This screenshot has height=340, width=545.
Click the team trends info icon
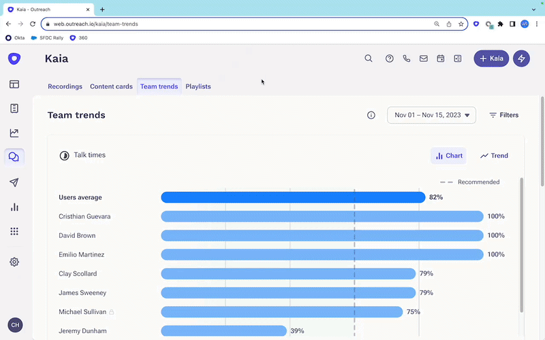pyautogui.click(x=371, y=116)
